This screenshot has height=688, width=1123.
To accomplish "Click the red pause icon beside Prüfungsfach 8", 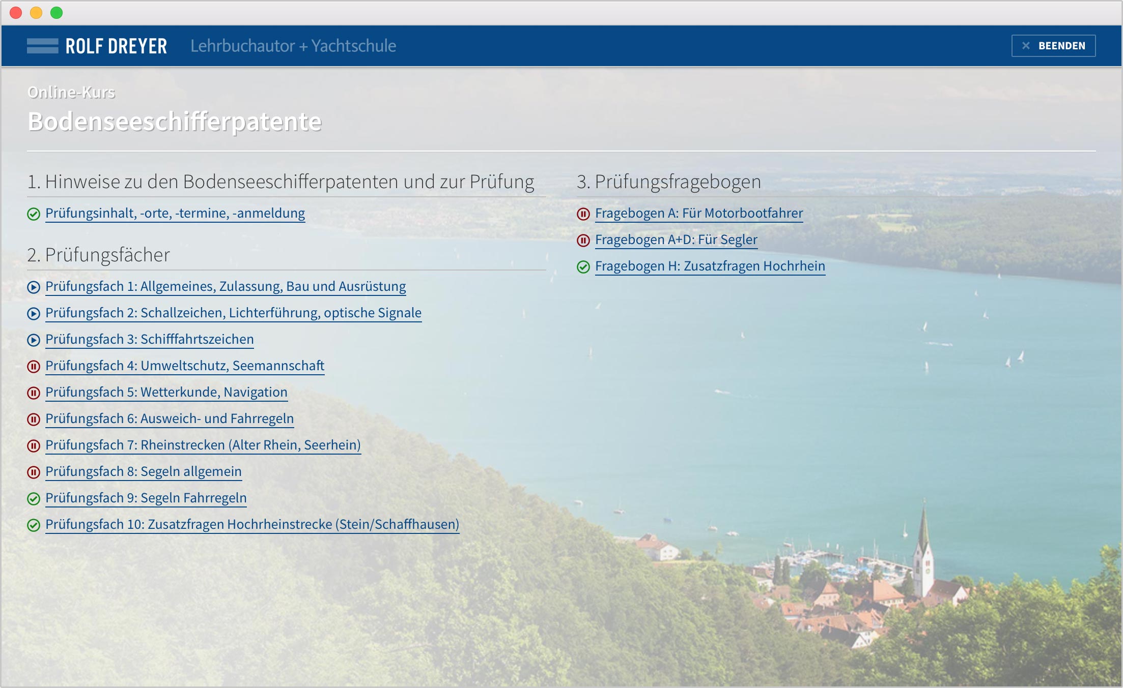I will point(34,472).
